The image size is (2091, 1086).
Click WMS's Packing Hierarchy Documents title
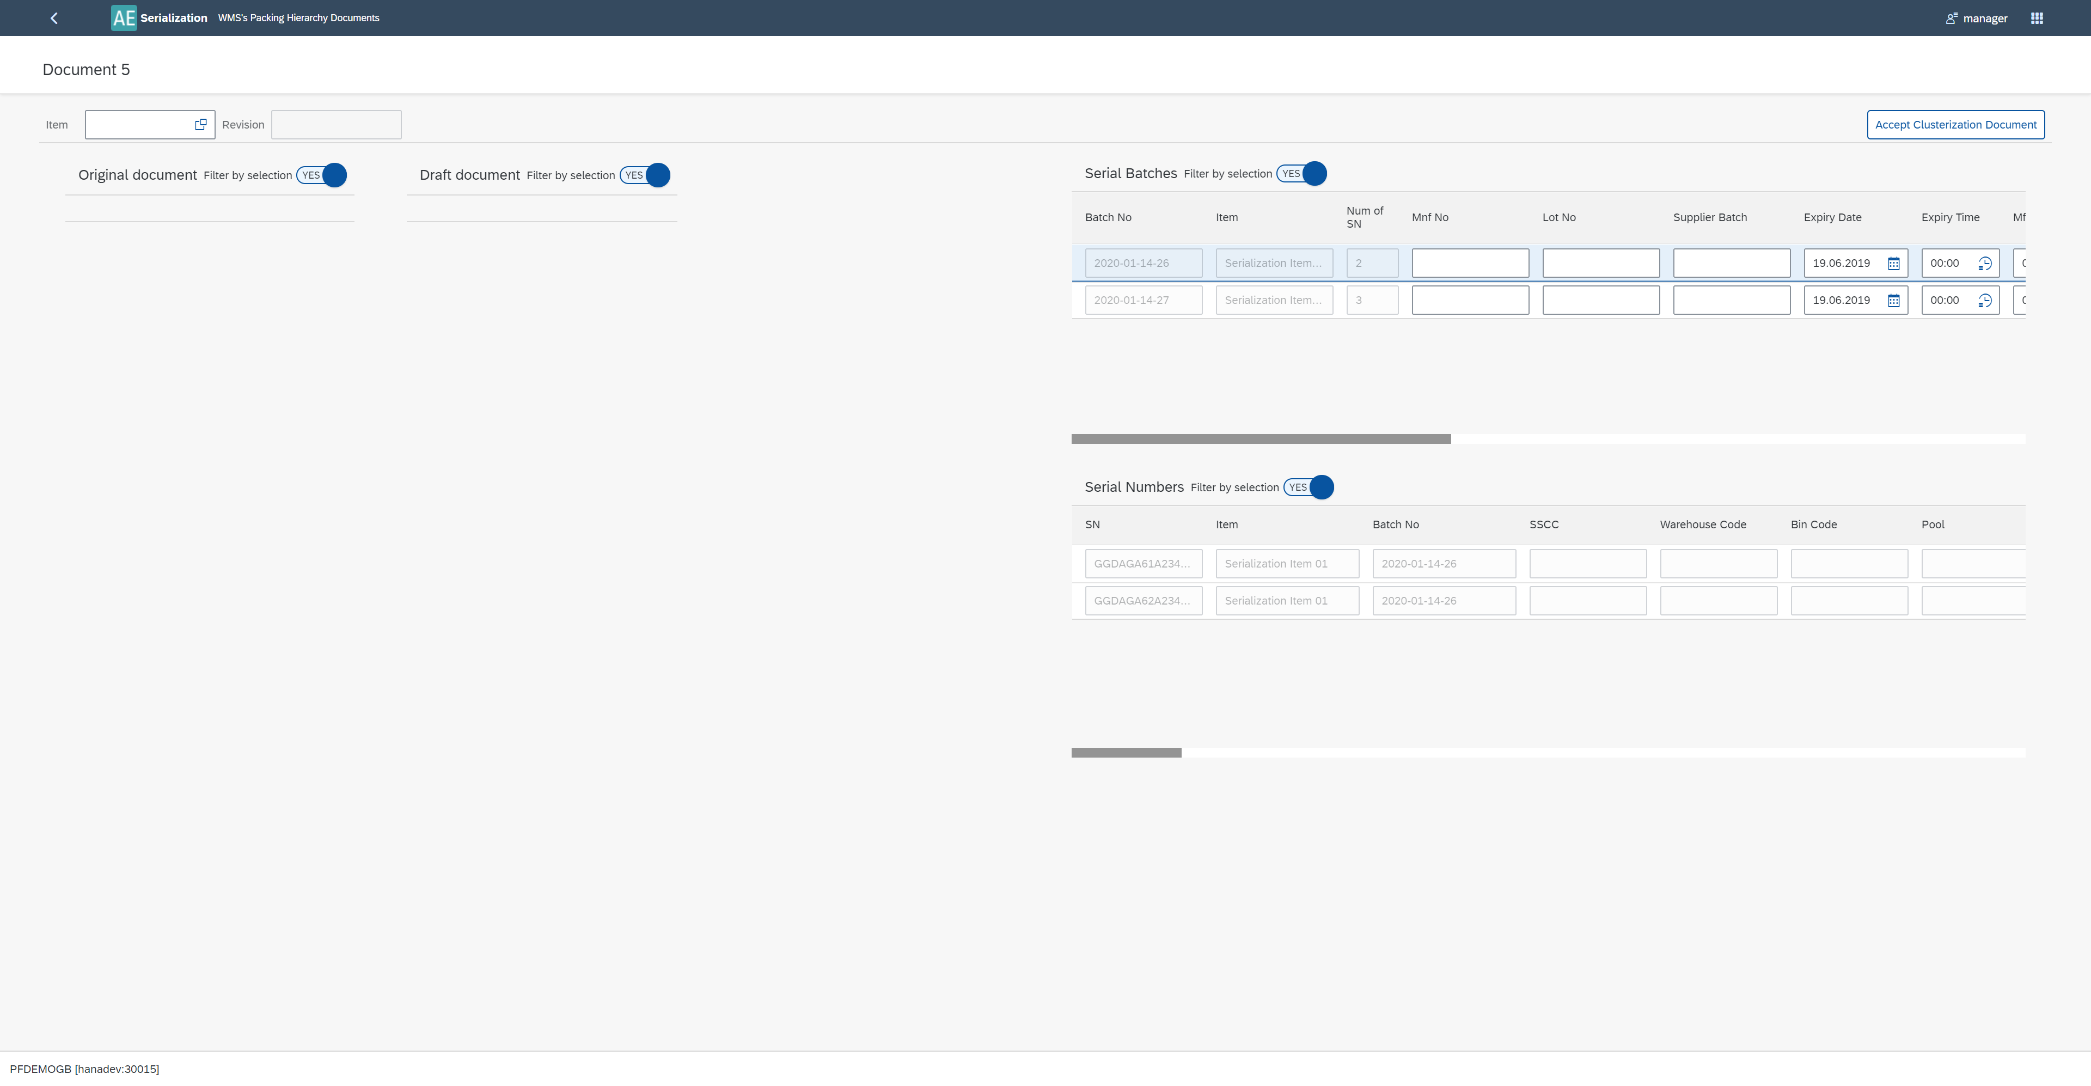298,18
